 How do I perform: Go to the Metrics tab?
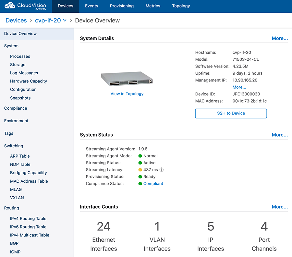click(x=153, y=6)
